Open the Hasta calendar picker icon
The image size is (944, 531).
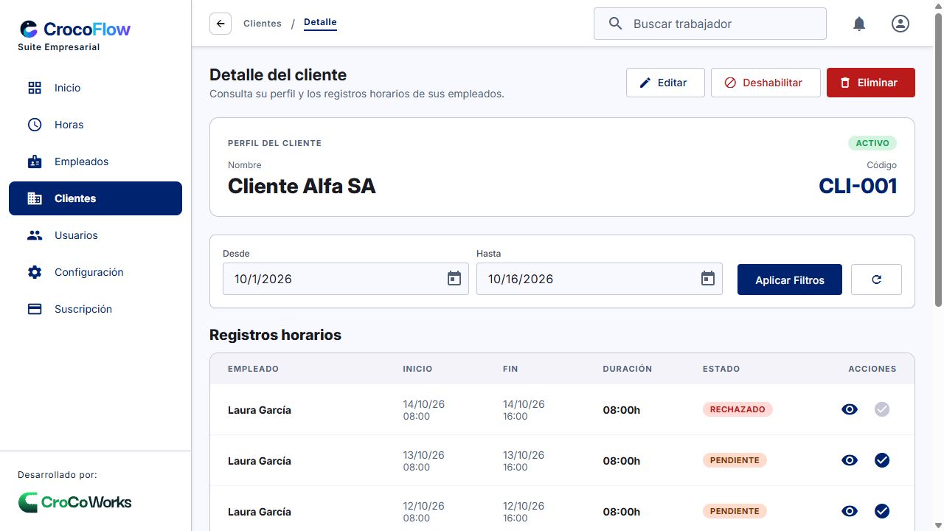coord(708,279)
